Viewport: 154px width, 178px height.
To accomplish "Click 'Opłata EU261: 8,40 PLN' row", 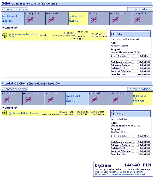I will point(130,148).
